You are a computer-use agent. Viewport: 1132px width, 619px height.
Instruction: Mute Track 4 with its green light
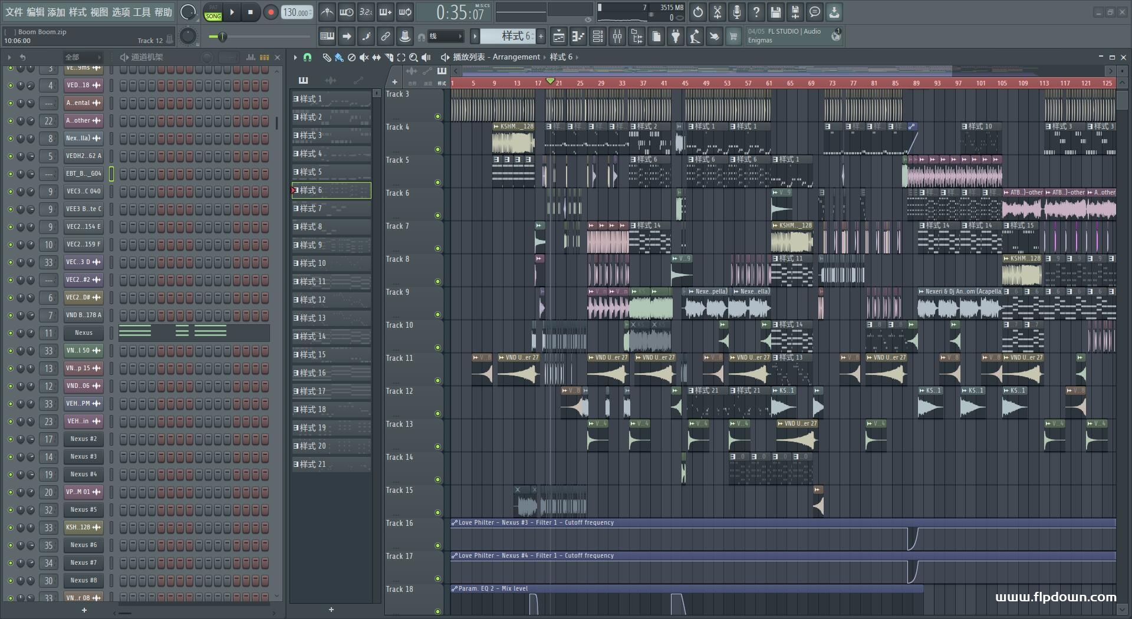coord(437,150)
